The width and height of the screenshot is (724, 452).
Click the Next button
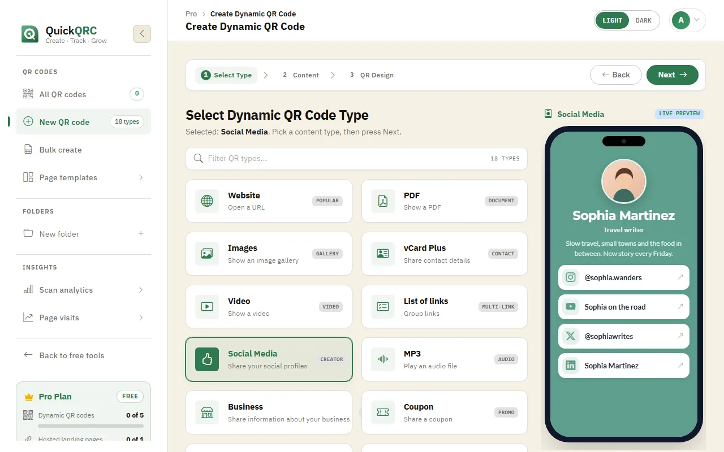673,75
